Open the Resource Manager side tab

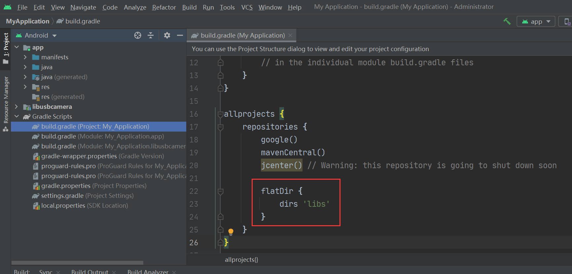[6, 104]
